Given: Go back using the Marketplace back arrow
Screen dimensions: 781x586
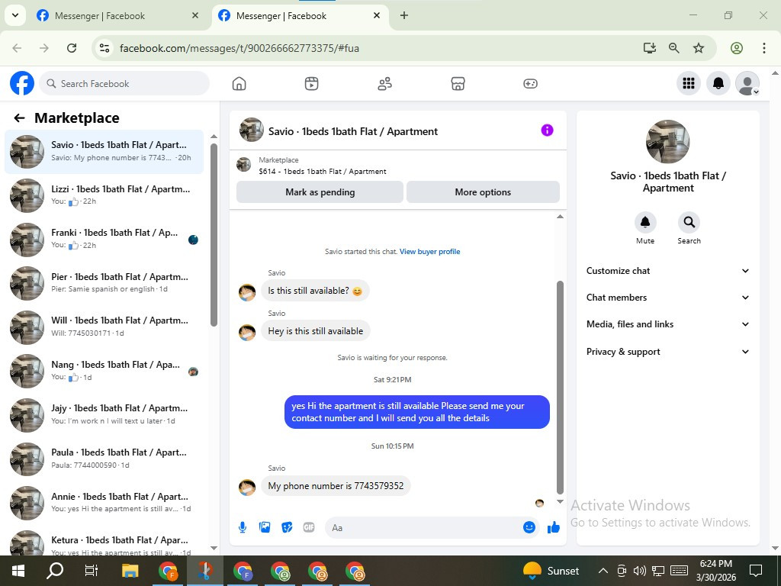Looking at the screenshot, I should tap(19, 118).
